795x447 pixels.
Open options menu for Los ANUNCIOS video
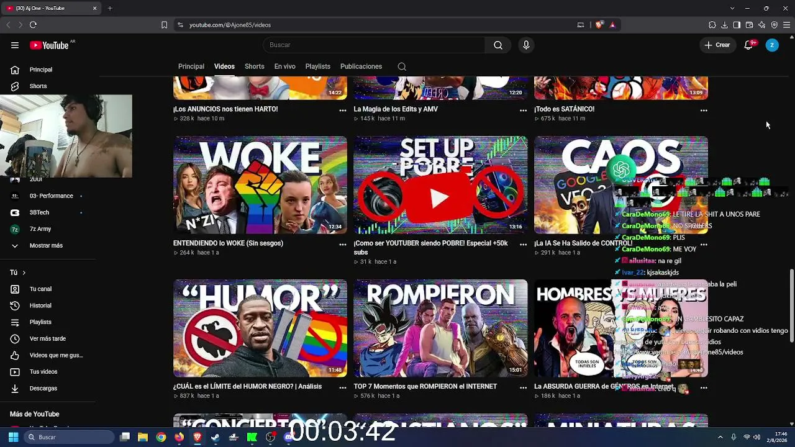click(342, 110)
